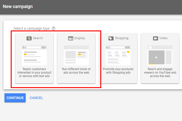This screenshot has height=121, width=182.
Task: Click the Video camera icon
Action: click(x=156, y=38)
